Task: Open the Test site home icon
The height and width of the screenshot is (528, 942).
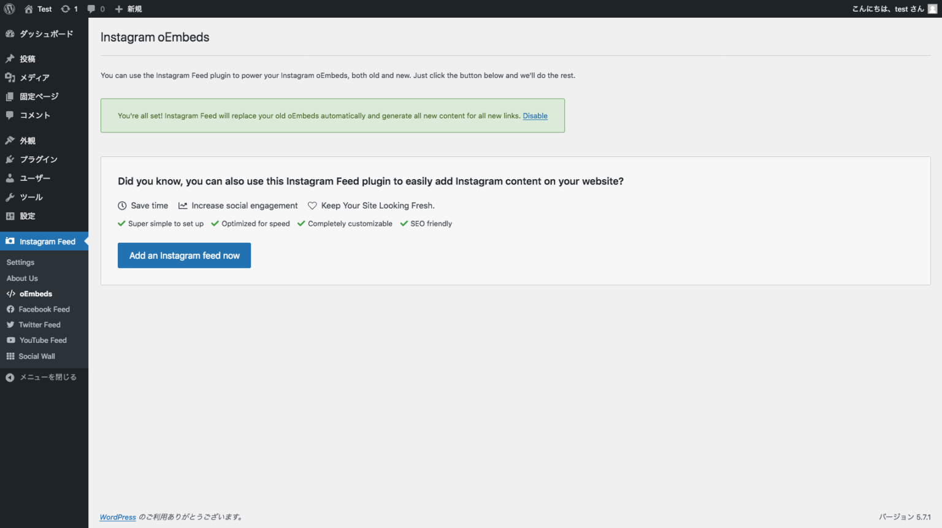Action: pyautogui.click(x=29, y=9)
